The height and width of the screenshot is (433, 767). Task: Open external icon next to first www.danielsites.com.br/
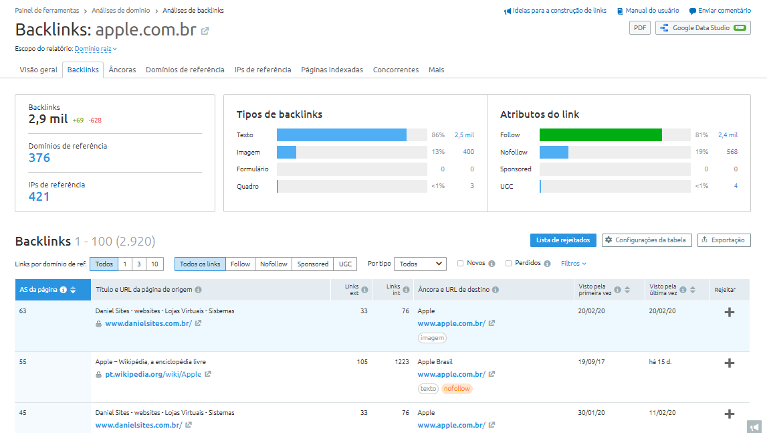[x=198, y=323]
